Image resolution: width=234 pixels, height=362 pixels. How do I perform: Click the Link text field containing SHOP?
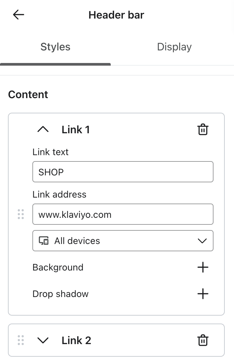point(123,172)
